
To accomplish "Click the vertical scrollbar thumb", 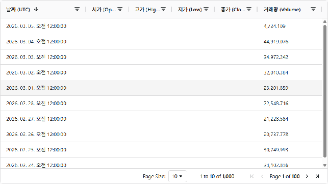I will [x=324, y=91].
